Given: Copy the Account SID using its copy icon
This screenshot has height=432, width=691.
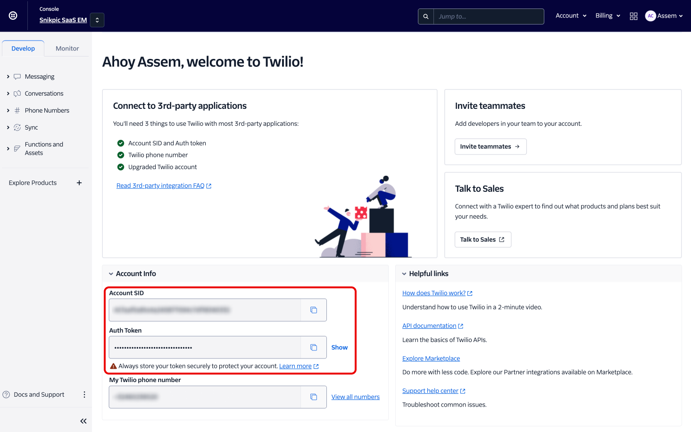Looking at the screenshot, I should click(x=313, y=310).
